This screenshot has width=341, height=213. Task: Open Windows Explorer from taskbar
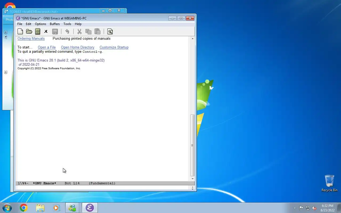click(x=40, y=208)
